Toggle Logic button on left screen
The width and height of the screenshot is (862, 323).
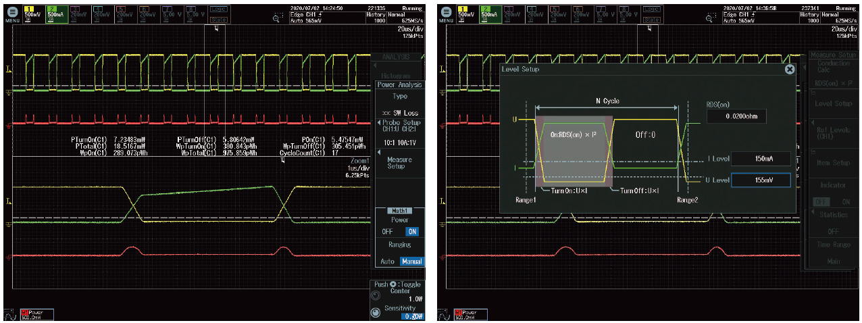pyautogui.click(x=219, y=9)
